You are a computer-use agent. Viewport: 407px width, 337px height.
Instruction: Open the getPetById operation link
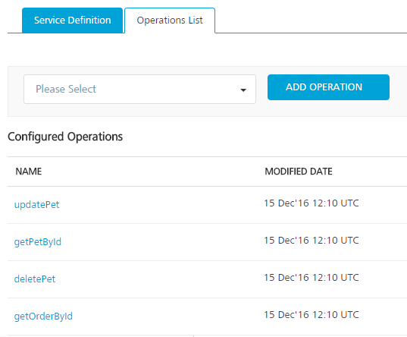coord(38,242)
